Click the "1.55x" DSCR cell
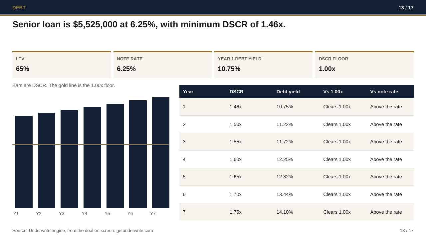This screenshot has height=240, width=426. coord(236,142)
